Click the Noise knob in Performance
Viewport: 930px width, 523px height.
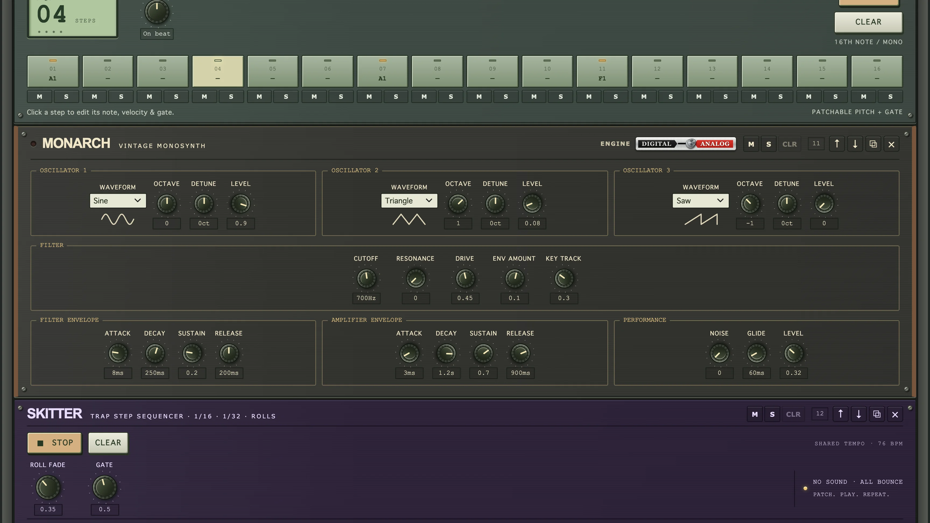click(719, 353)
